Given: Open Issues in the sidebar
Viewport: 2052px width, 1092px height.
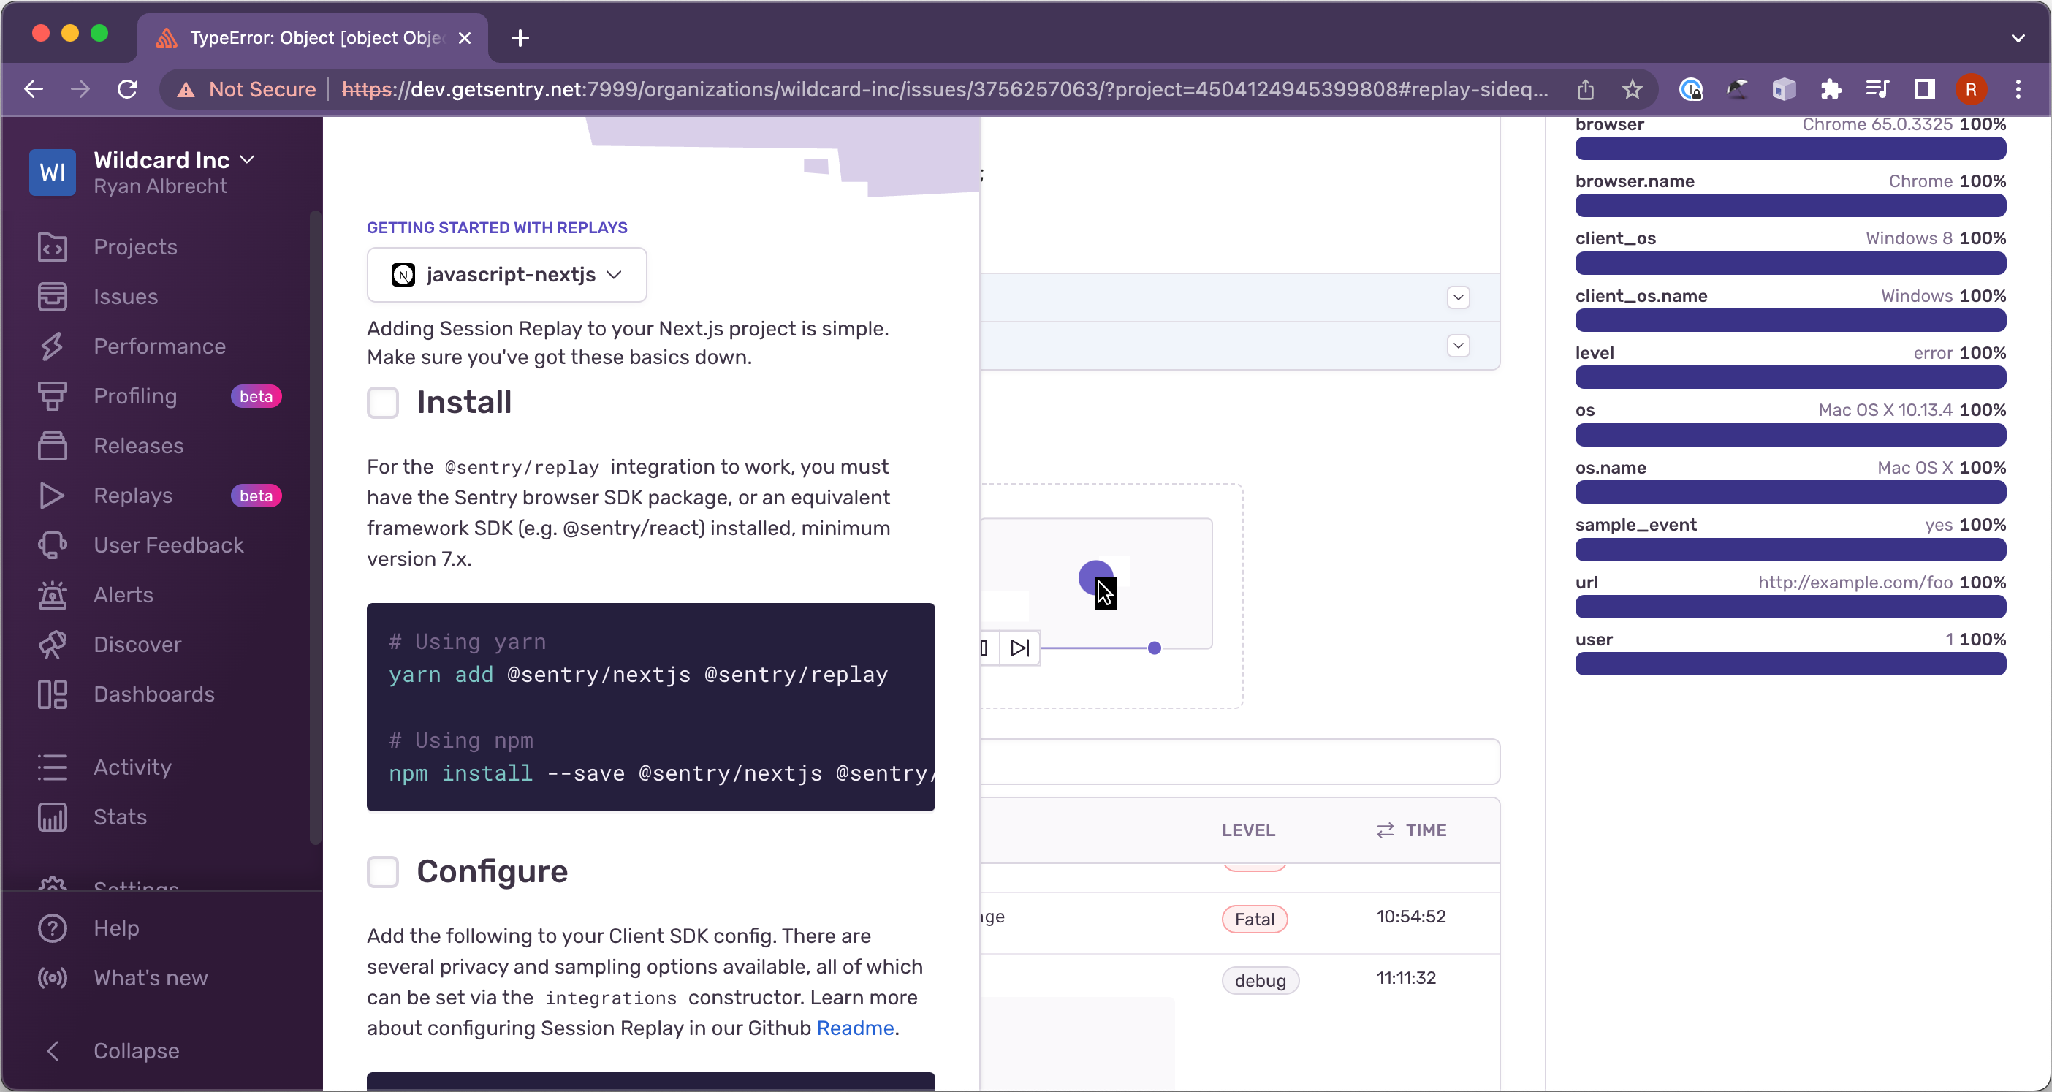Looking at the screenshot, I should point(125,296).
